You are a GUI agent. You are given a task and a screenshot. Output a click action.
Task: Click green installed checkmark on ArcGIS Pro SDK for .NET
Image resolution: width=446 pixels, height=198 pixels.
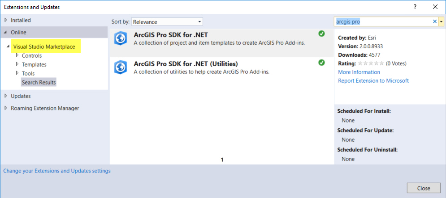pyautogui.click(x=321, y=34)
